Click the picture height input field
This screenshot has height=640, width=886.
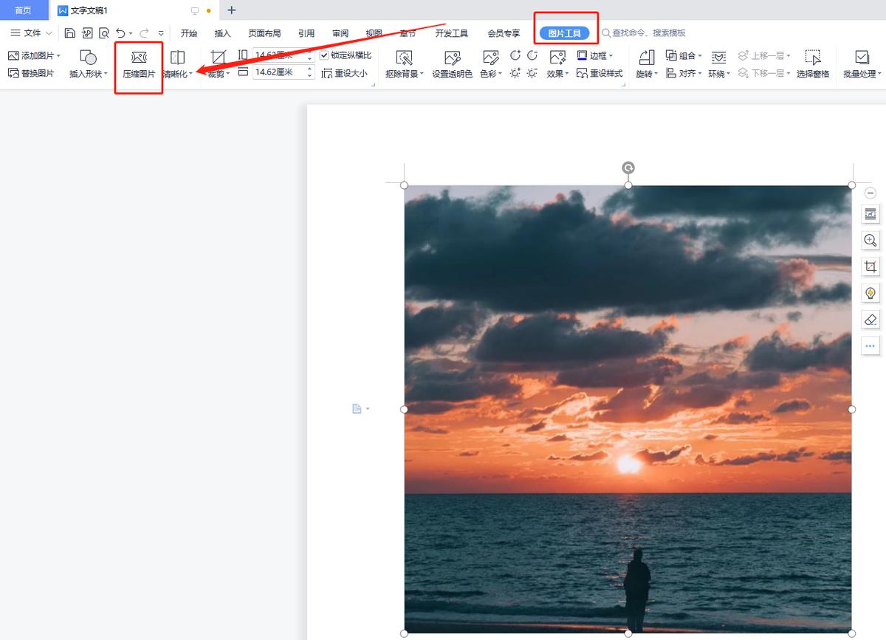tap(284, 55)
